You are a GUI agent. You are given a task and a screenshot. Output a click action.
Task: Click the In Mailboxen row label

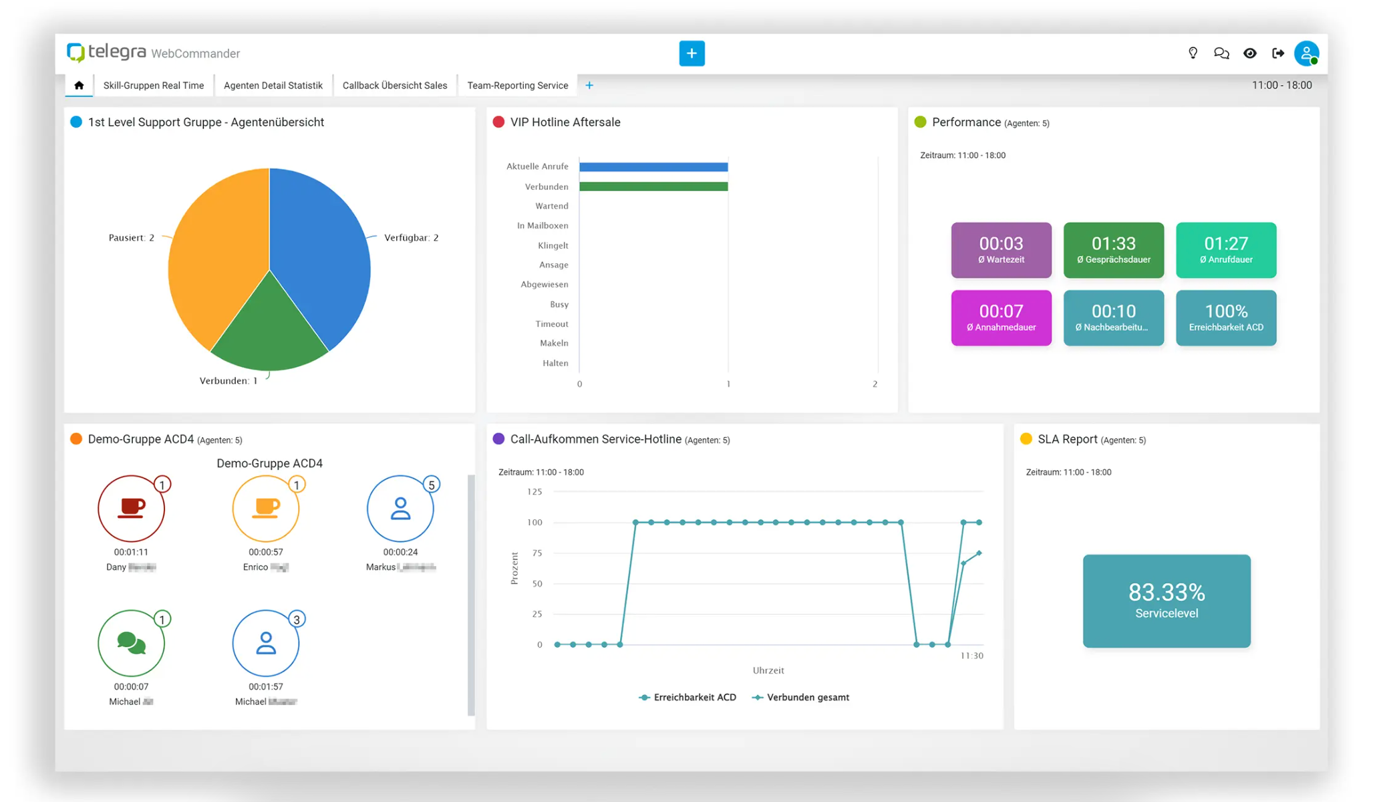click(543, 226)
